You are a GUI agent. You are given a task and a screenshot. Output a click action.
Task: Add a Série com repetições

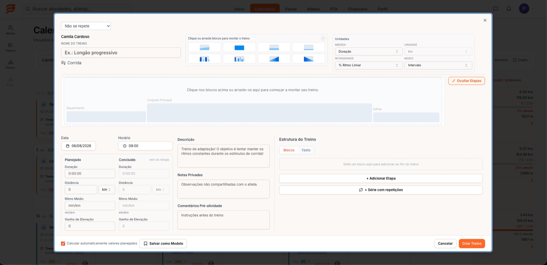click(x=381, y=190)
